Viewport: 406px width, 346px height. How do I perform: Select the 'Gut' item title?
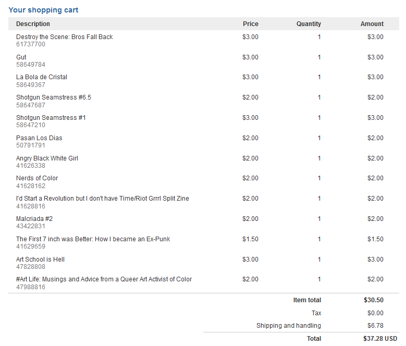(x=21, y=57)
